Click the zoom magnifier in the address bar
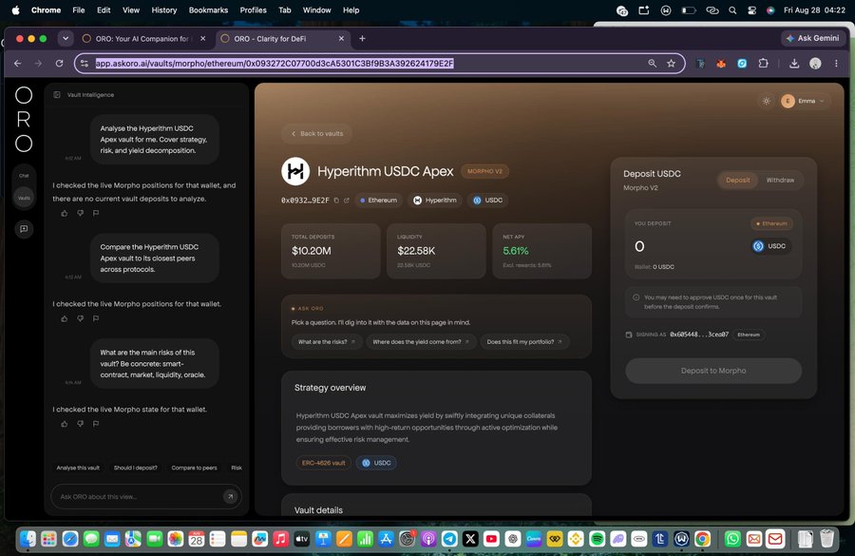 (652, 64)
